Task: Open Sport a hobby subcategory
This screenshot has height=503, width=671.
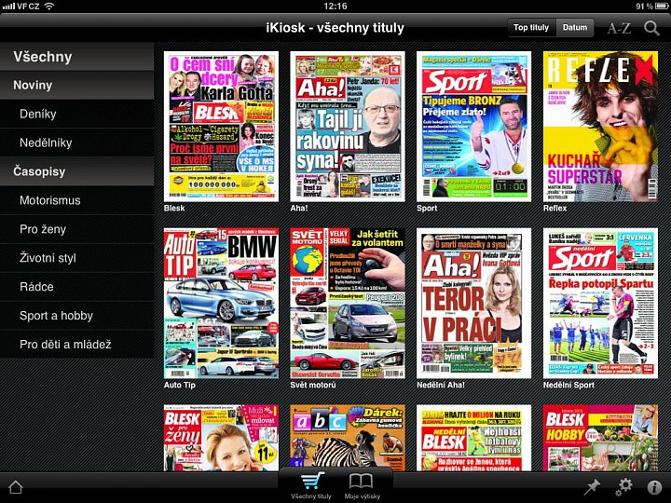Action: click(x=77, y=315)
